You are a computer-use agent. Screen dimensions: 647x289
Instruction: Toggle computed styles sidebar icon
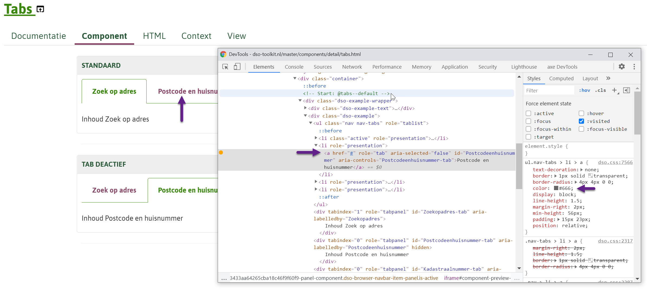coord(626,90)
